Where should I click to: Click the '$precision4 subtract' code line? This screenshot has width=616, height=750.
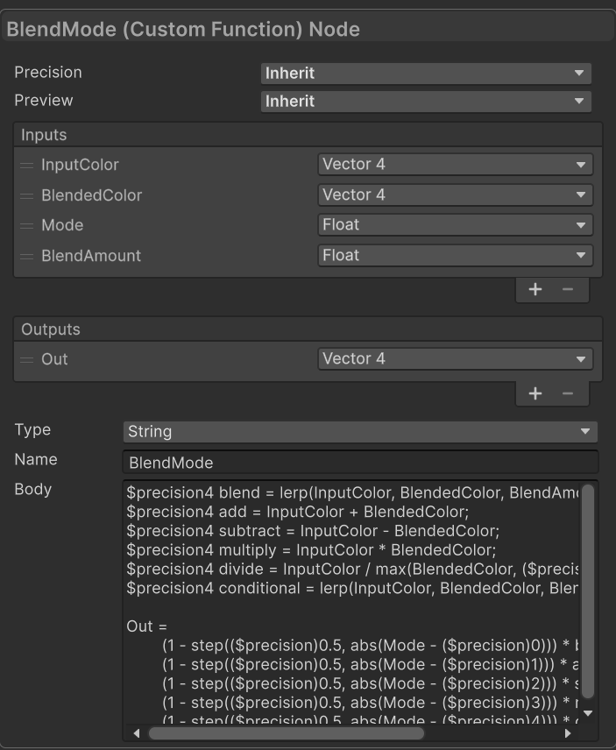(313, 531)
